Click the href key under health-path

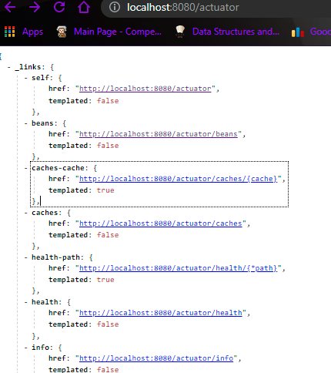coord(57,268)
